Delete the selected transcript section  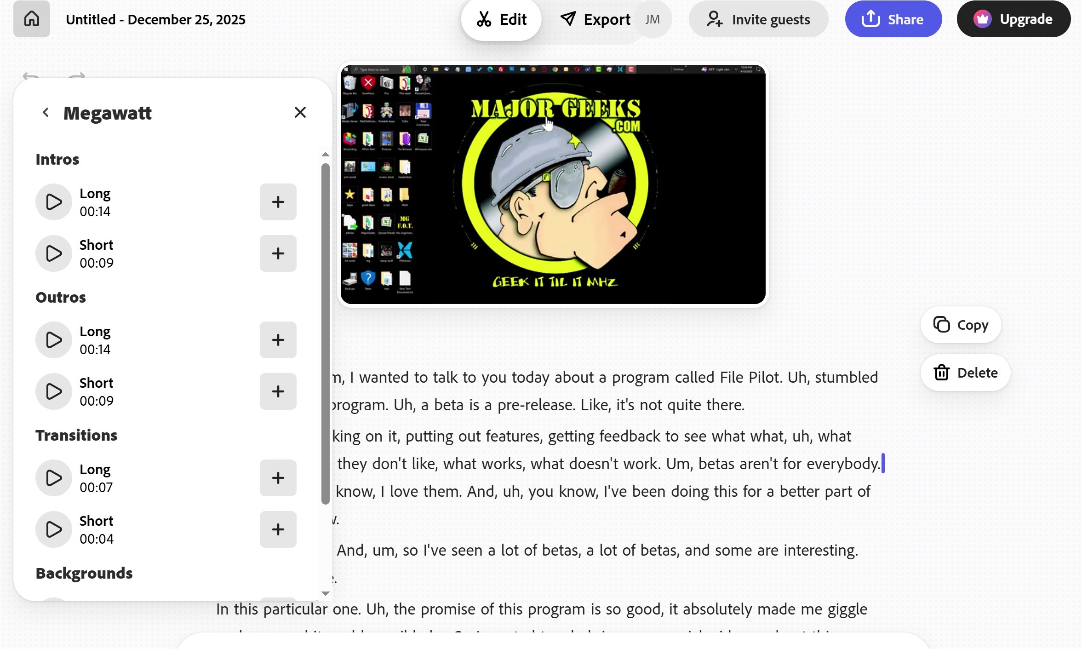965,373
